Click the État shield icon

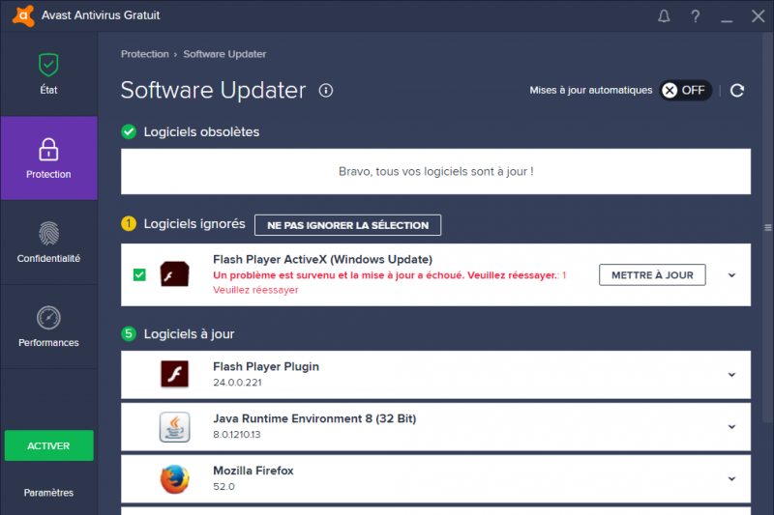click(x=48, y=65)
